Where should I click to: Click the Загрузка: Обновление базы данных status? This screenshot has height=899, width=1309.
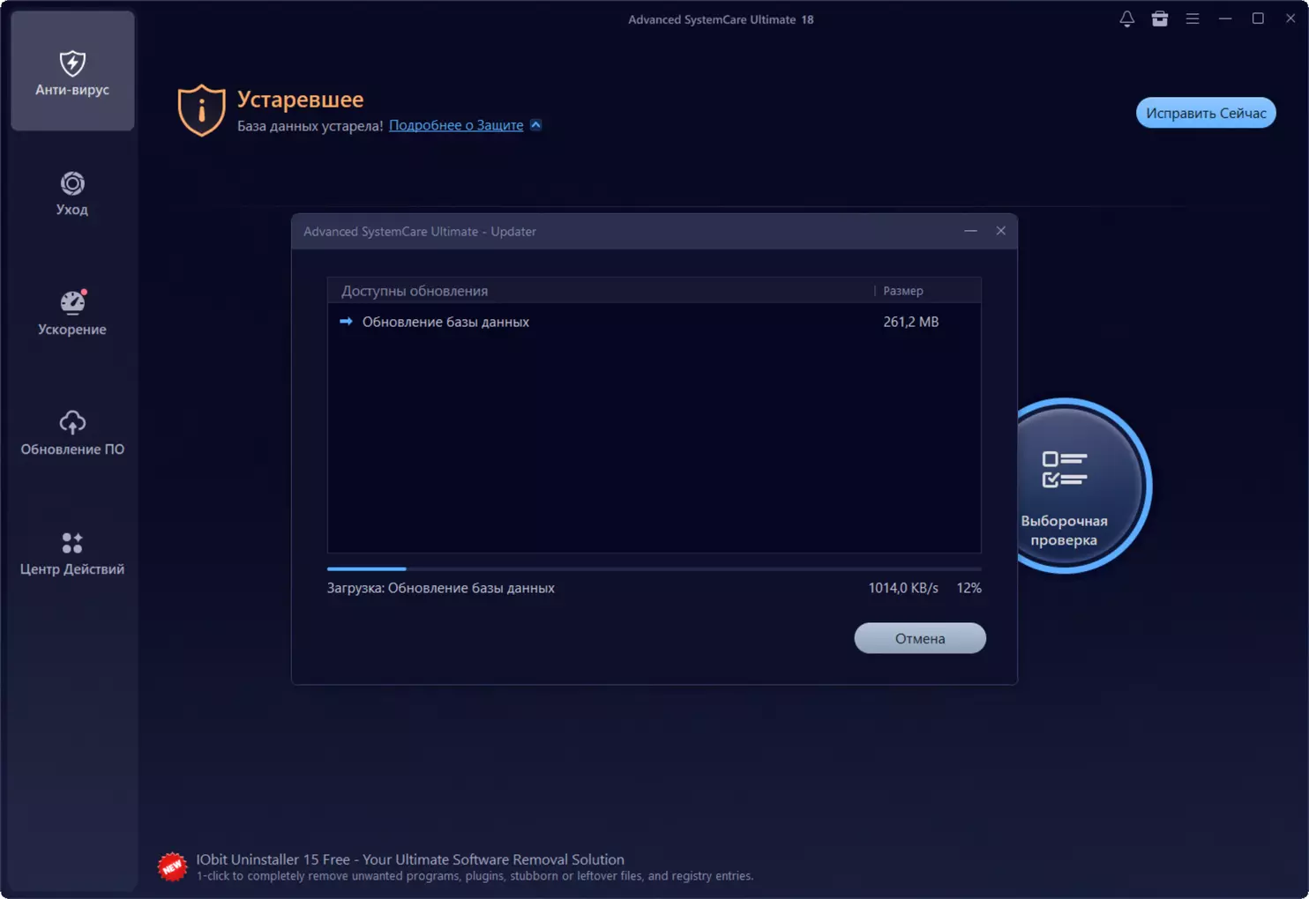pyautogui.click(x=440, y=588)
